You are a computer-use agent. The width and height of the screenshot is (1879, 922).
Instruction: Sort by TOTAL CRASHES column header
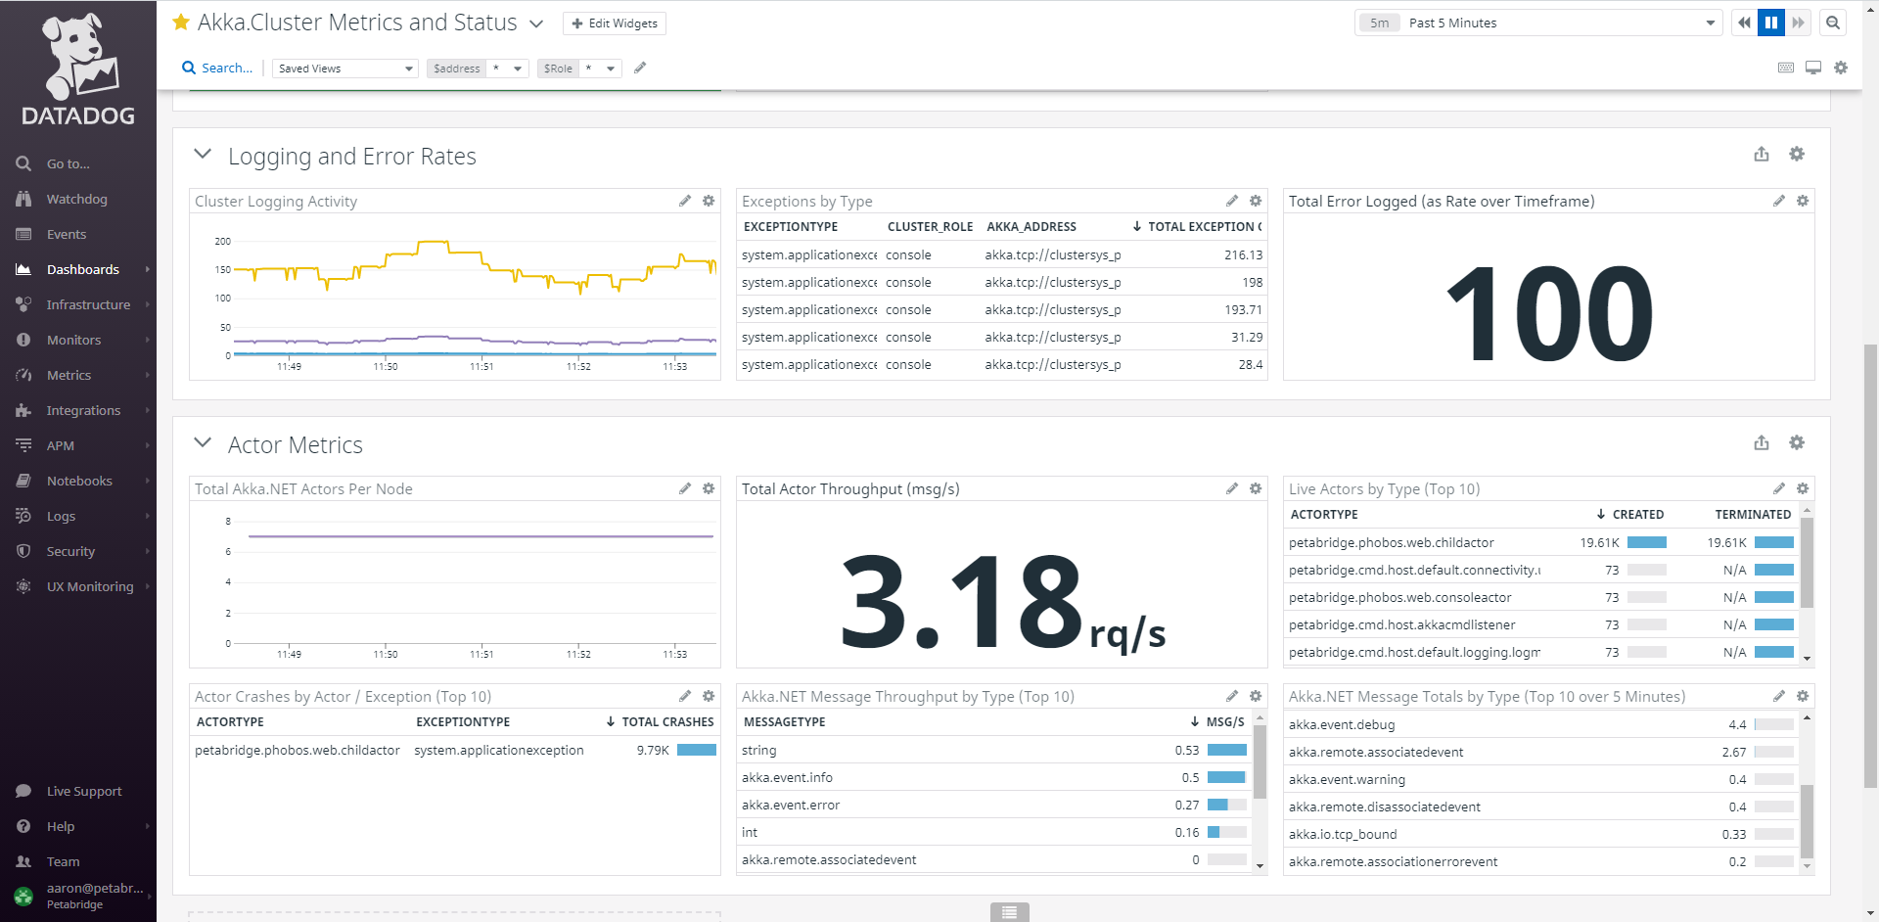click(660, 721)
